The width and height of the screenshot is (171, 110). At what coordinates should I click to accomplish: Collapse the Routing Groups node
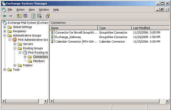click(x=15, y=48)
